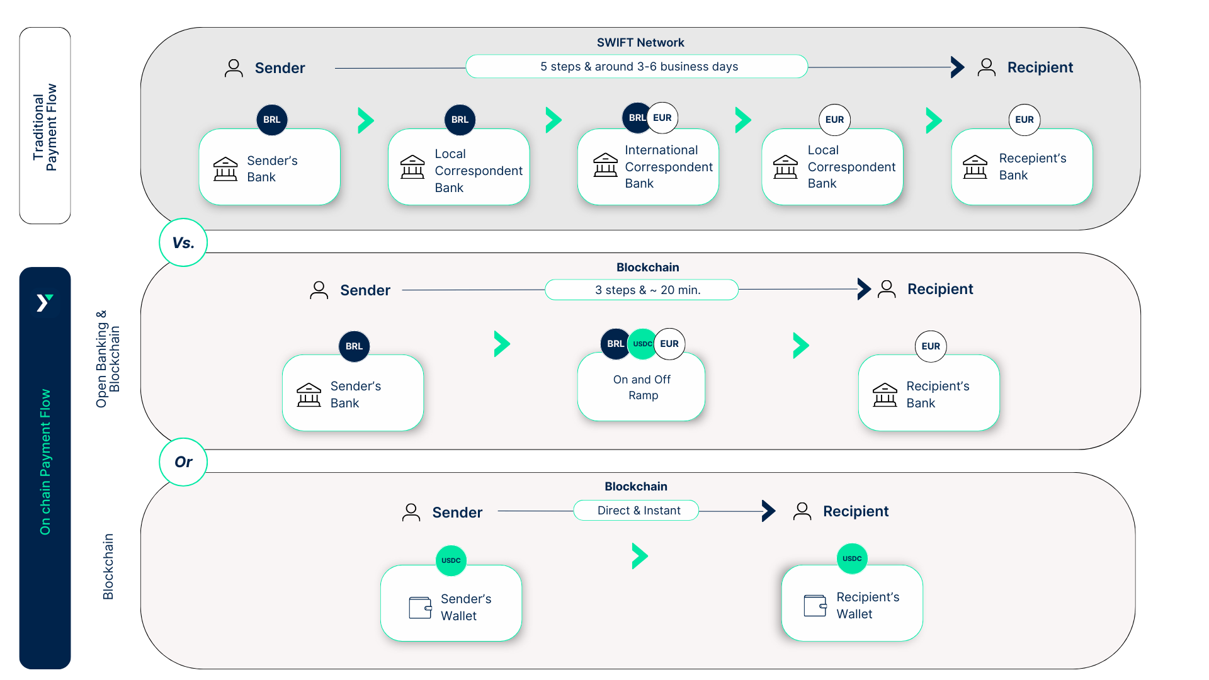The height and width of the screenshot is (680, 1209).
Task: Click the dark arrow pointing to Recipient in SWIFT row
Action: [x=957, y=67]
